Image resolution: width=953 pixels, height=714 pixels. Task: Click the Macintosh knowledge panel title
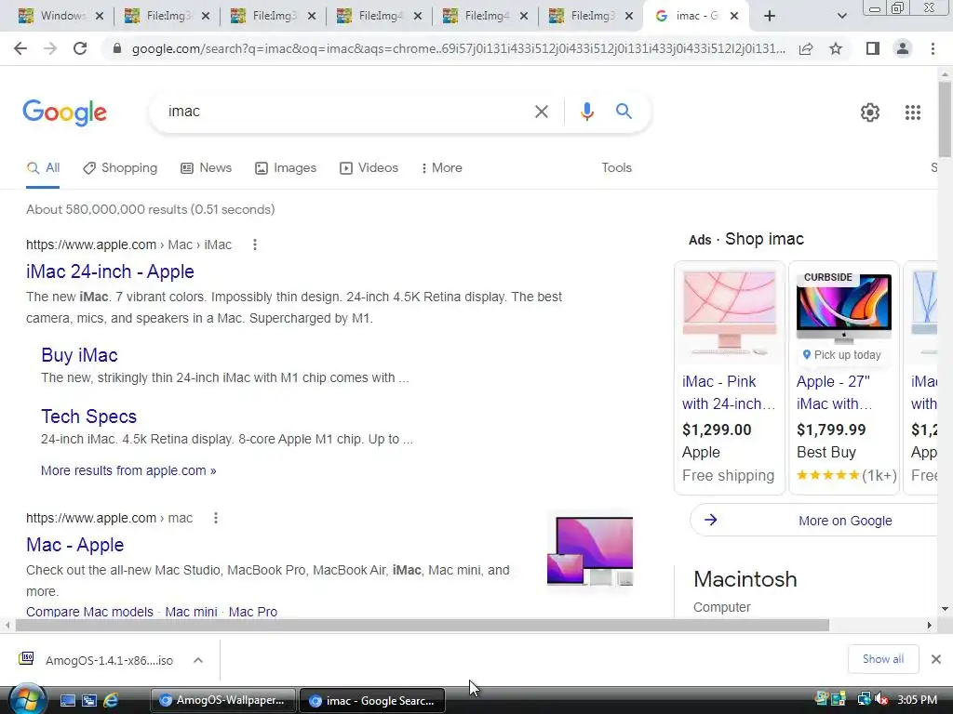pyautogui.click(x=745, y=579)
